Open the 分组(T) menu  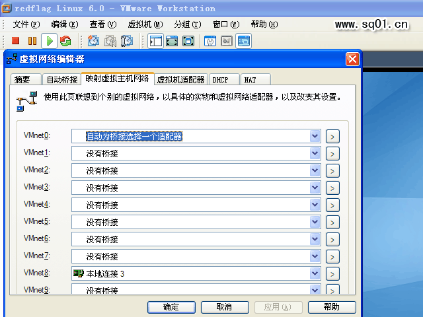pos(188,24)
